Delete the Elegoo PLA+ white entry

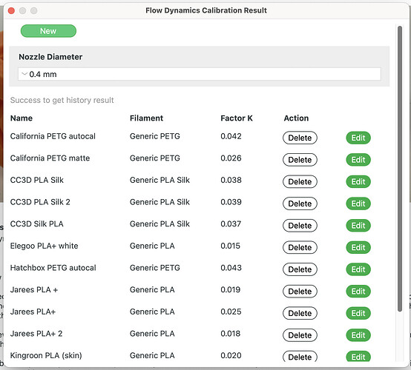300,247
